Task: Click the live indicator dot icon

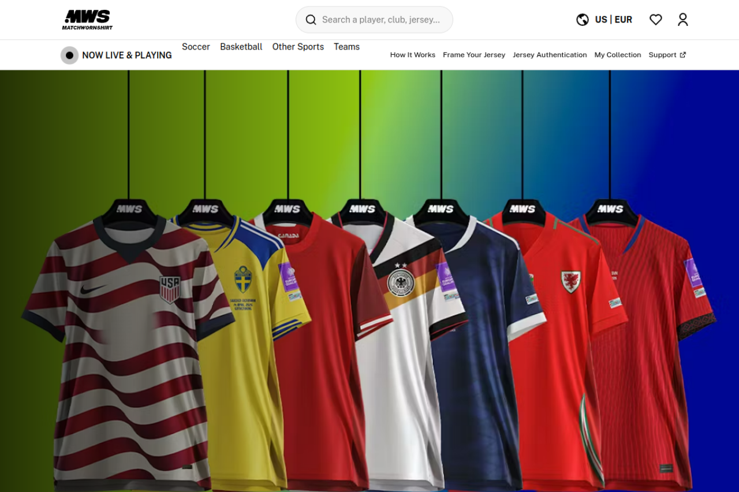Action: [x=69, y=55]
